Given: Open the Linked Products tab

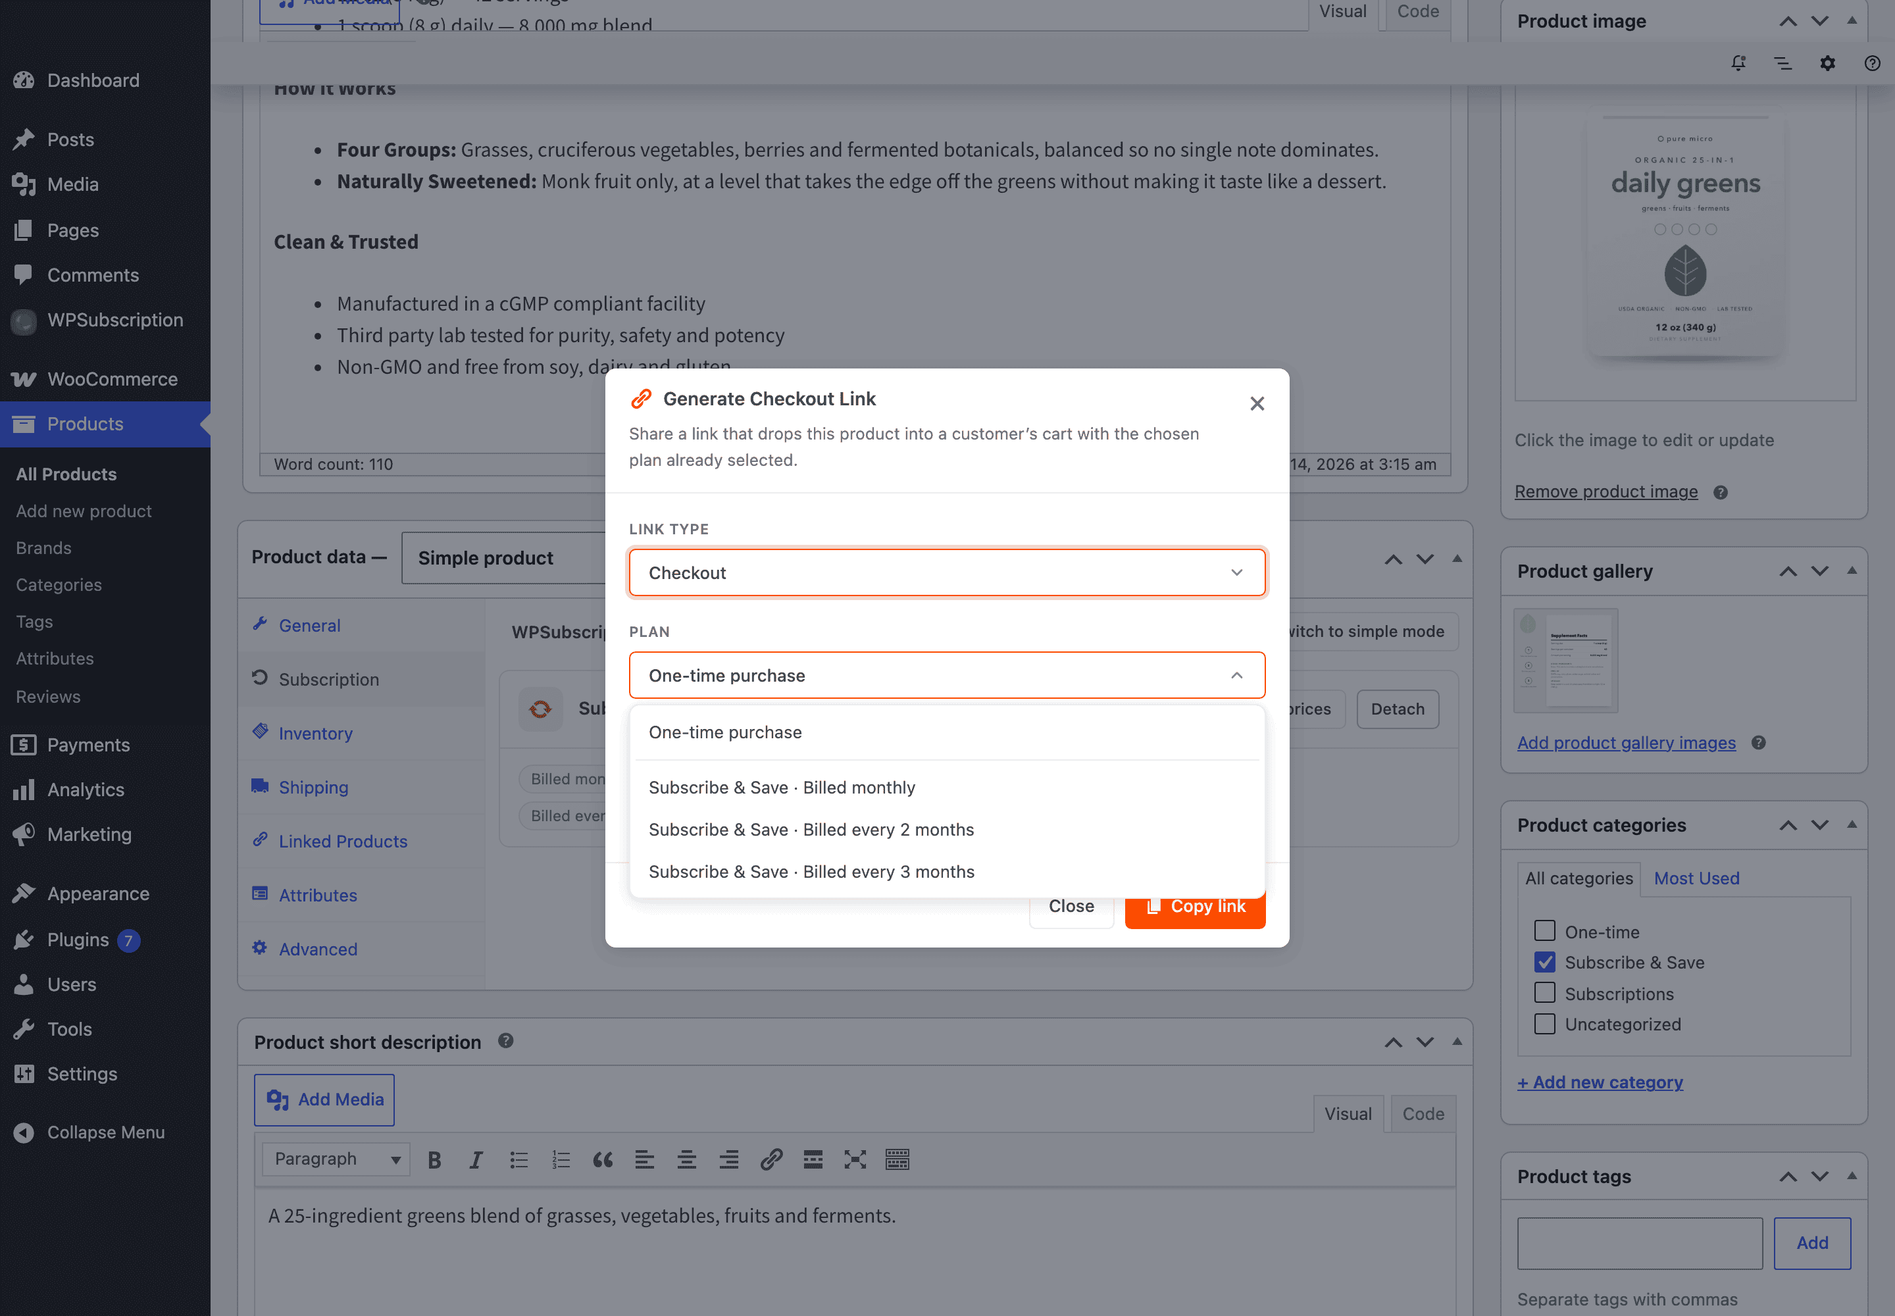Looking at the screenshot, I should coord(361,841).
